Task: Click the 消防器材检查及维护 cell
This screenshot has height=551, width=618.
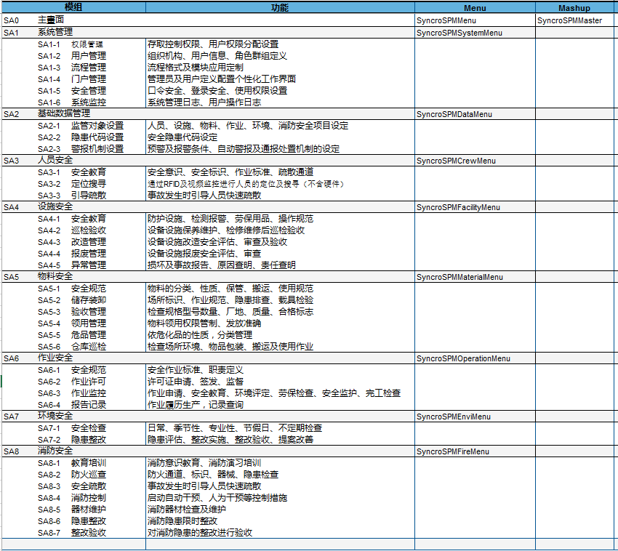Action: (280, 510)
